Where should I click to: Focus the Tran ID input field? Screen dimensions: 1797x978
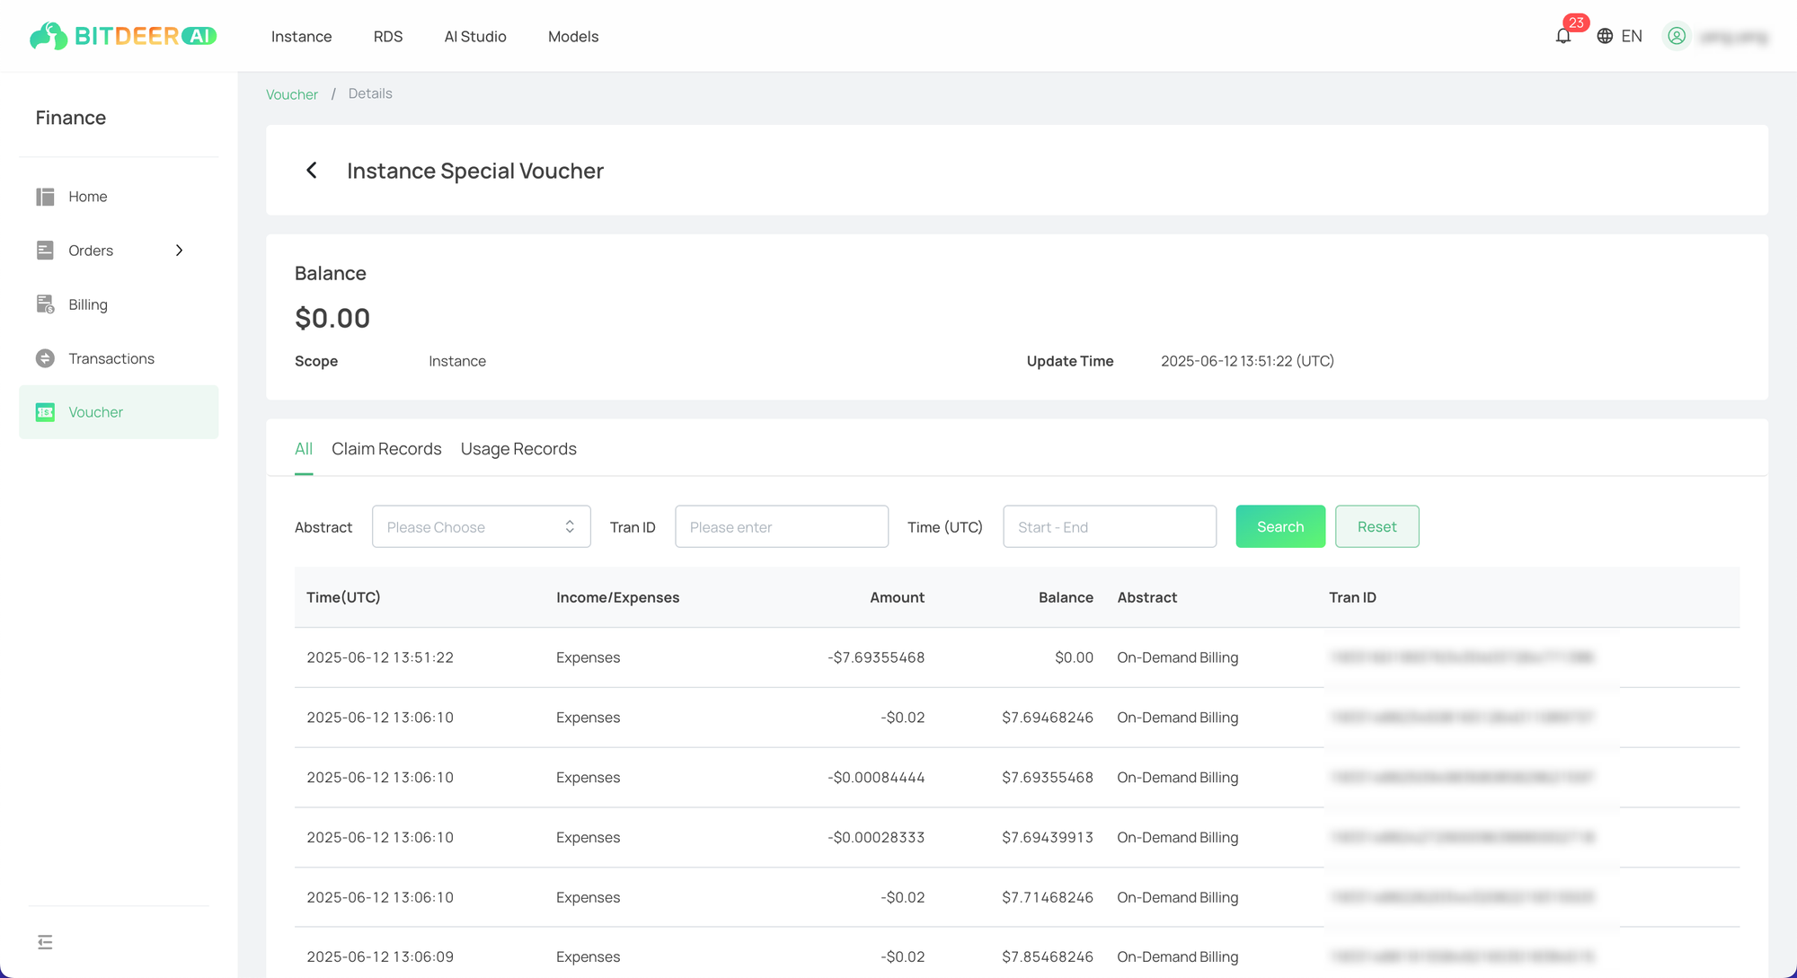(781, 527)
